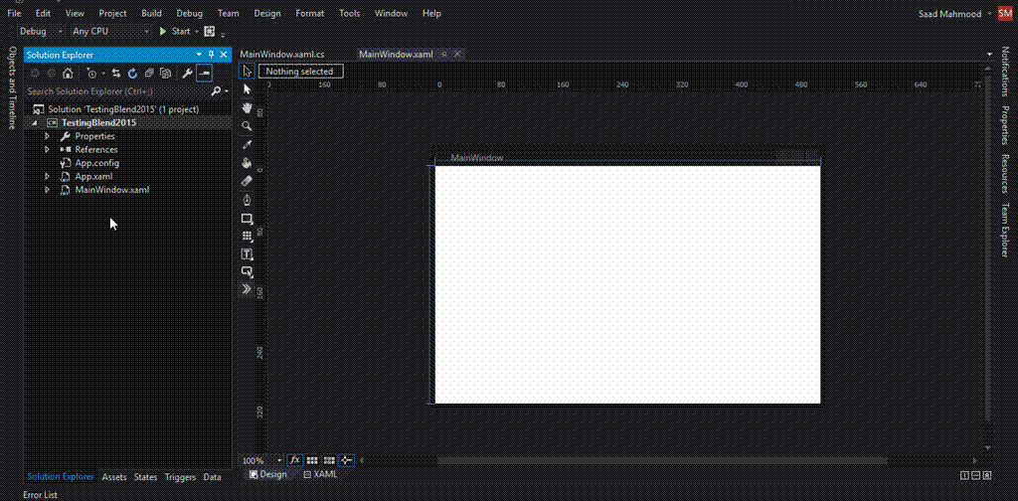
Task: Click the Home icon in Solution Explorer
Action: [68, 74]
